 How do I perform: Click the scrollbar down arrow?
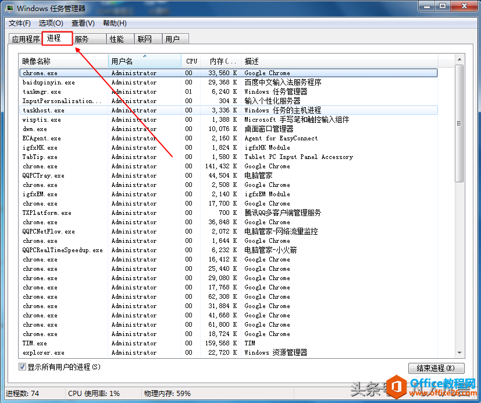(459, 353)
